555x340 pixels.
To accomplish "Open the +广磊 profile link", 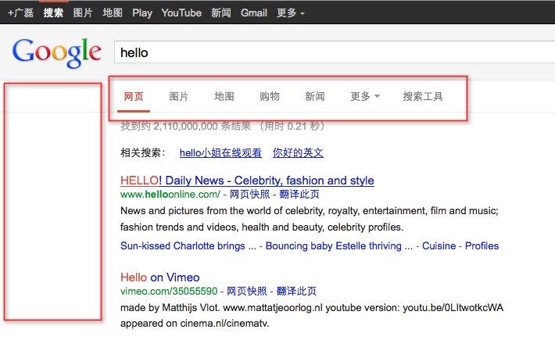I will tap(21, 13).
